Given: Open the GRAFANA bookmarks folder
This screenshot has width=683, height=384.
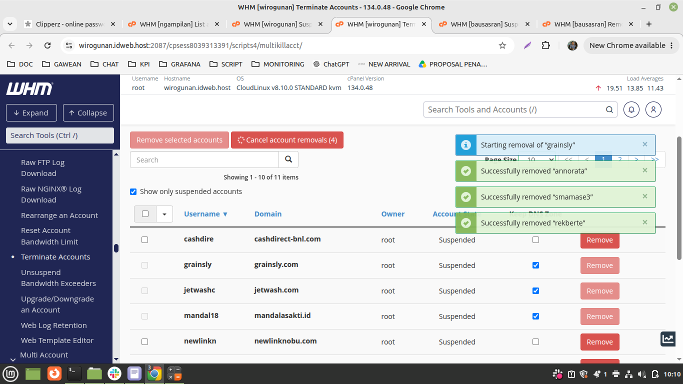Looking at the screenshot, I should [x=179, y=64].
